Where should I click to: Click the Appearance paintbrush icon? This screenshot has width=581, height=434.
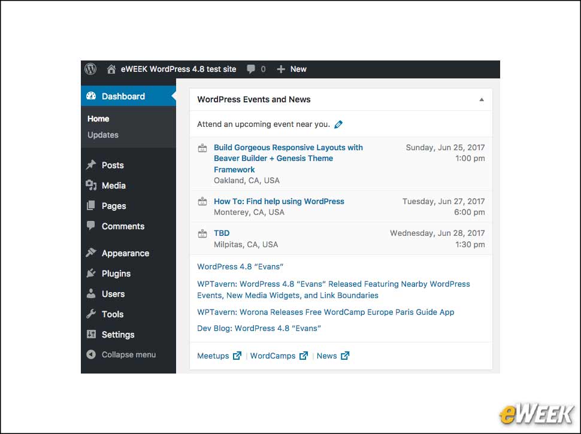click(91, 253)
